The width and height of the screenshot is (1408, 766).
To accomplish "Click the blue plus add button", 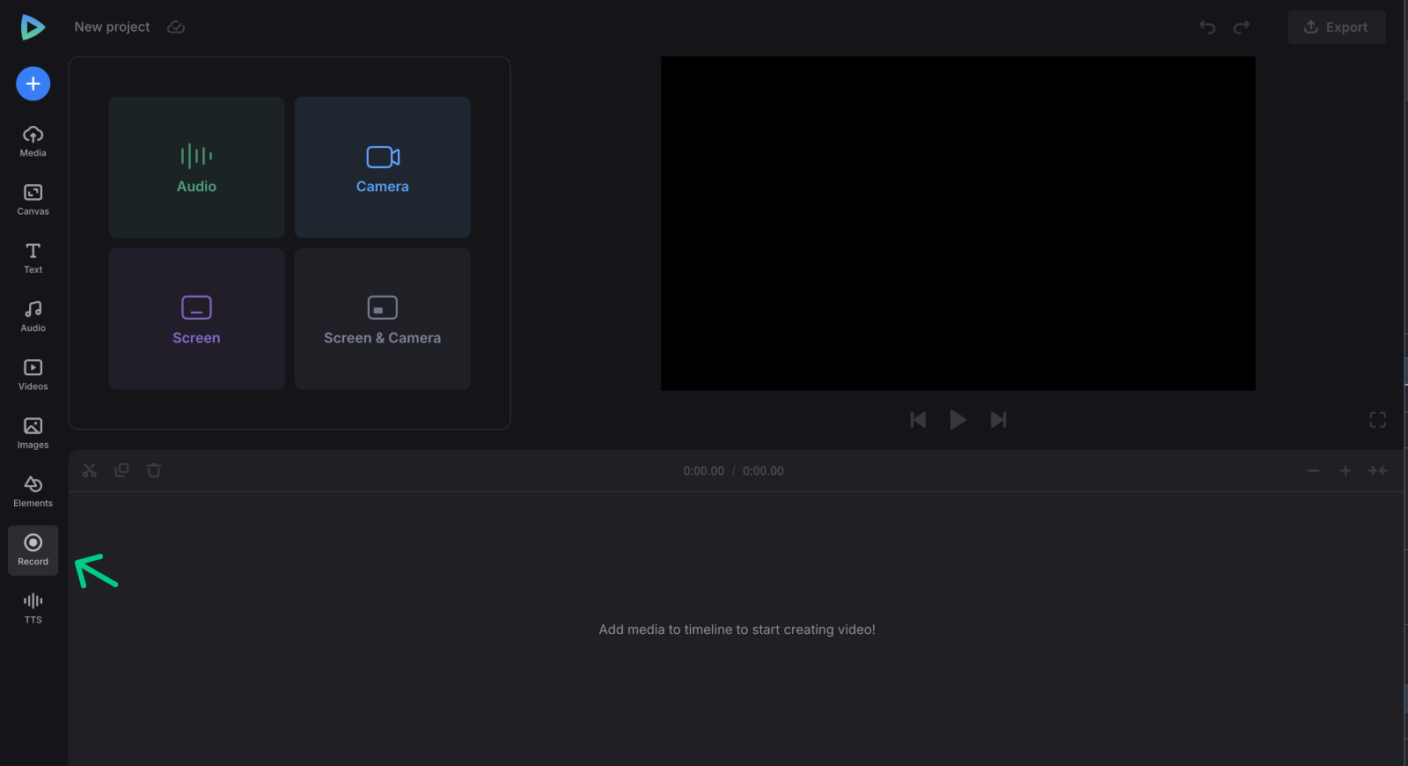I will point(33,84).
